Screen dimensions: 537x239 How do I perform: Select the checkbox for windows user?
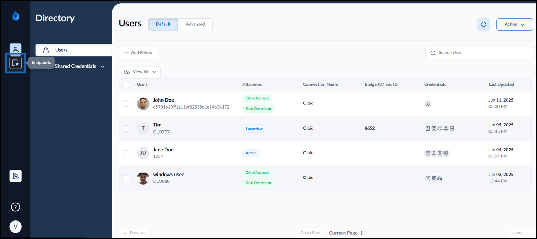click(x=126, y=178)
